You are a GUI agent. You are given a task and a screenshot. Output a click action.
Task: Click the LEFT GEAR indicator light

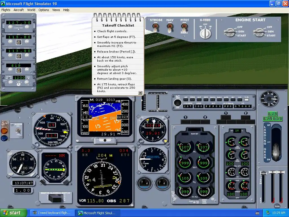tap(268, 119)
